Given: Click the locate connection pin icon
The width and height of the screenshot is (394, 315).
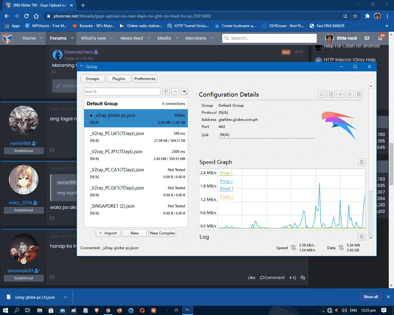Looking at the screenshot, I should (x=166, y=91).
